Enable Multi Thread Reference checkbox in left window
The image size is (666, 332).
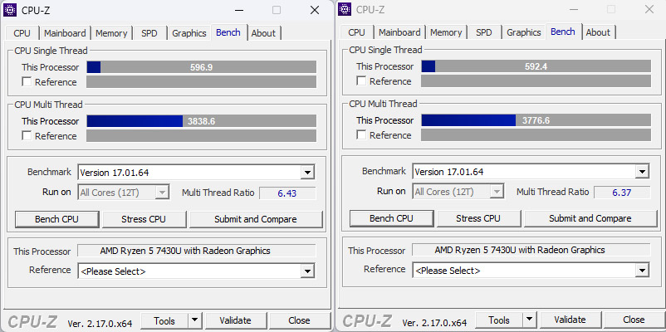tap(27, 136)
